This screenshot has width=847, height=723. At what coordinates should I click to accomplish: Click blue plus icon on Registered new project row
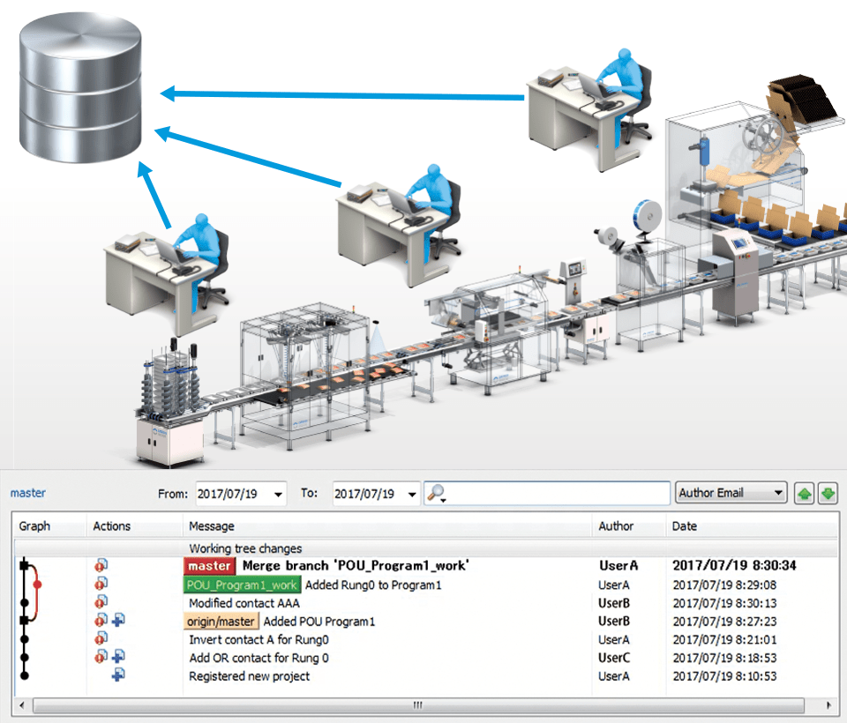118,675
